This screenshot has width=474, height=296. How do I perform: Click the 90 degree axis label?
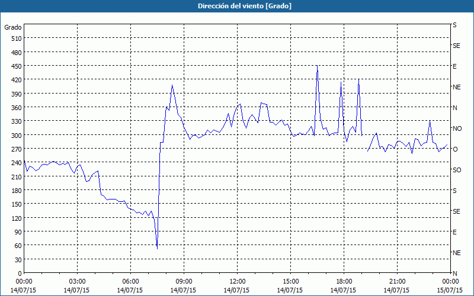[18, 232]
